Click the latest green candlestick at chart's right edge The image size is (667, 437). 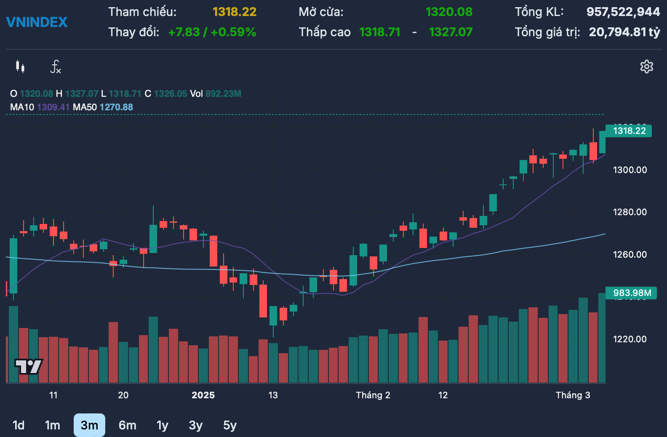(x=603, y=142)
